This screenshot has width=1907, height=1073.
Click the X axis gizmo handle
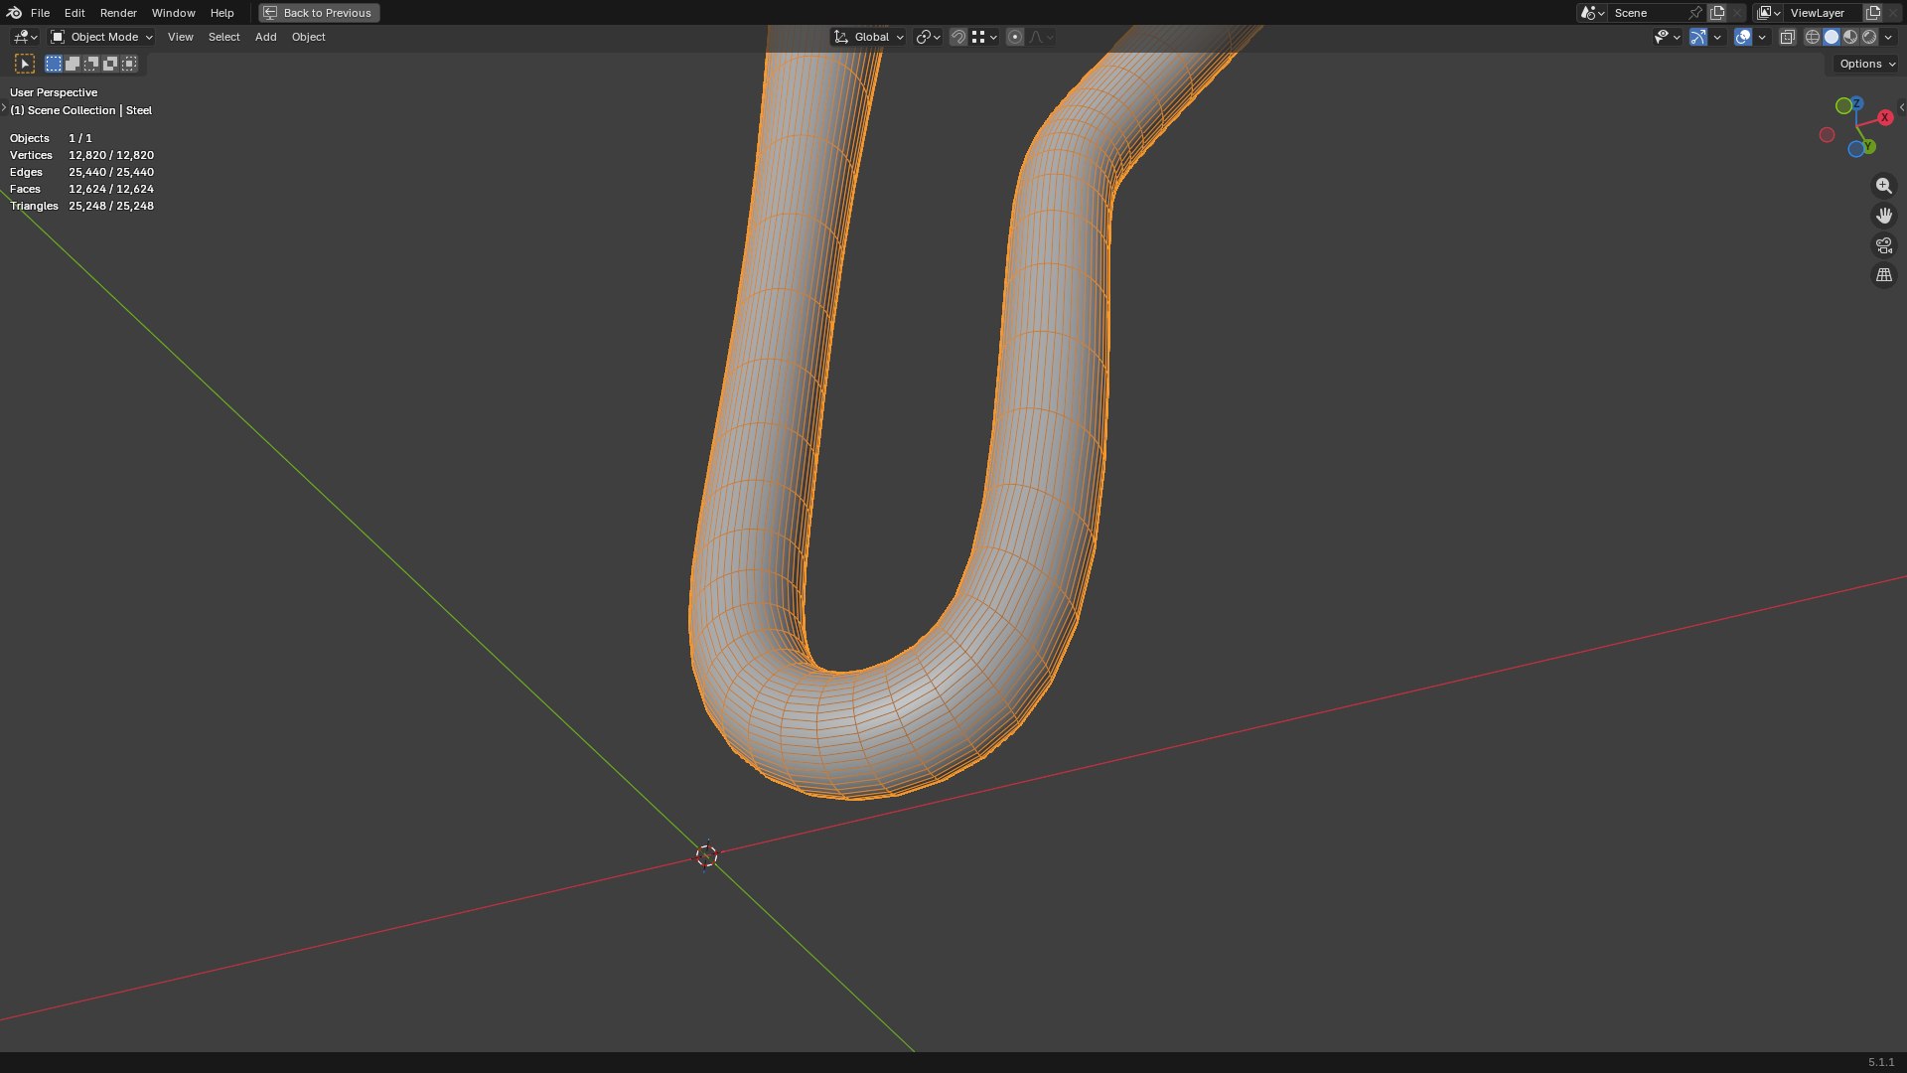[1885, 117]
